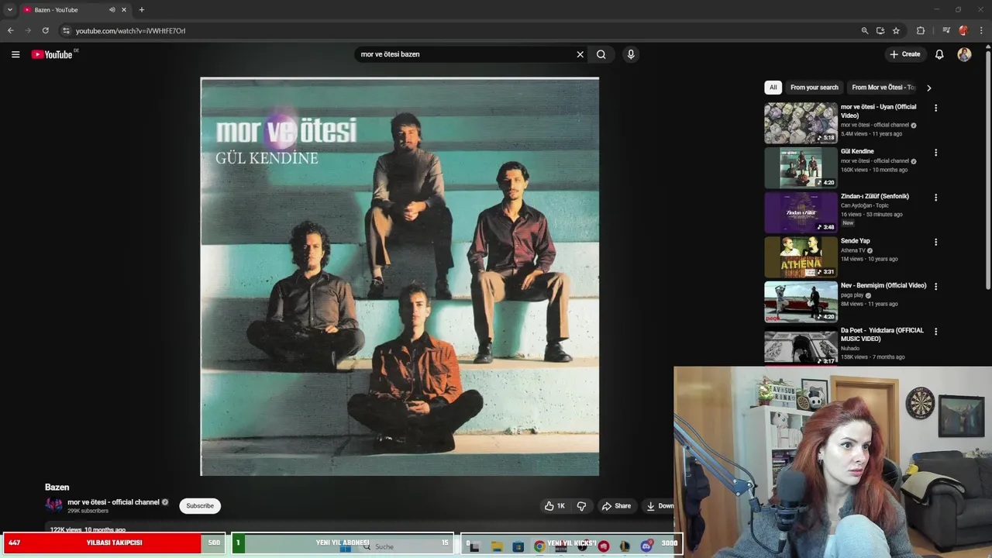Open the mor ve ötesi - official channel link

click(x=113, y=502)
